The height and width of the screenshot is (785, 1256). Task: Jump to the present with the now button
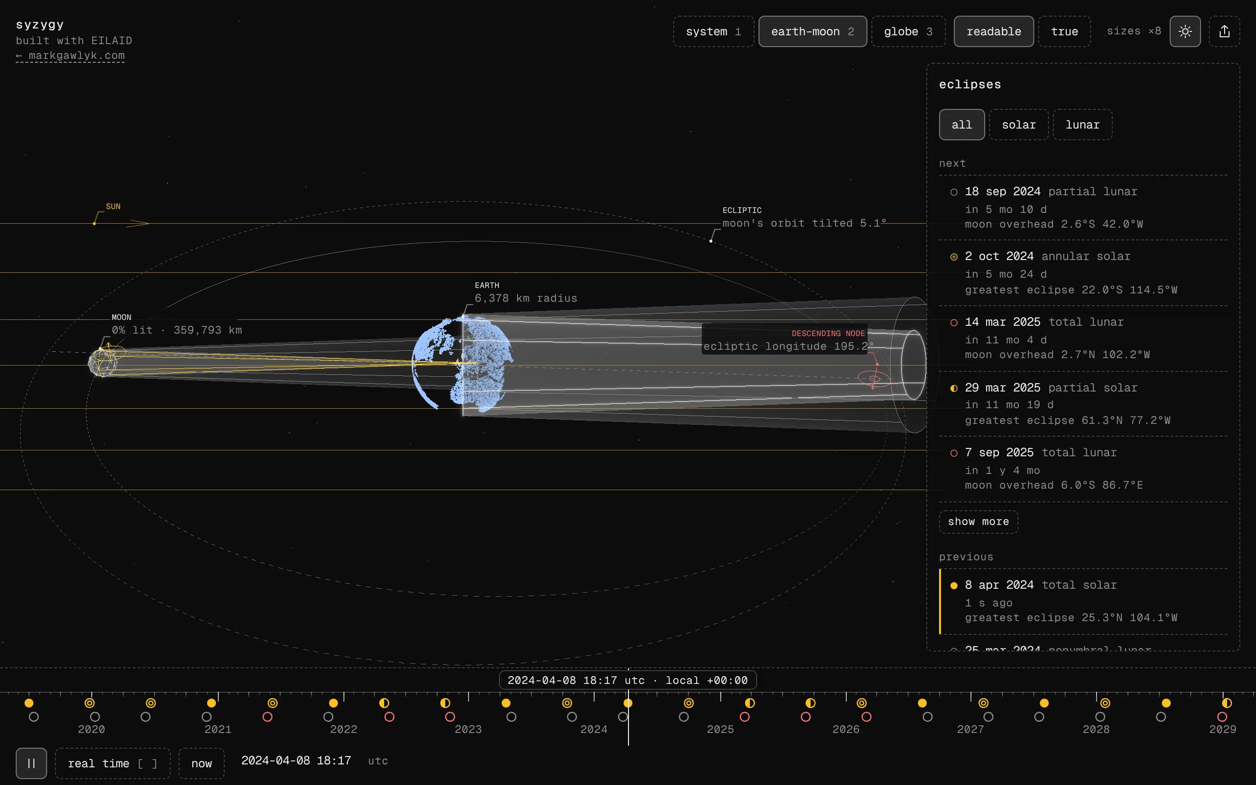(x=201, y=763)
